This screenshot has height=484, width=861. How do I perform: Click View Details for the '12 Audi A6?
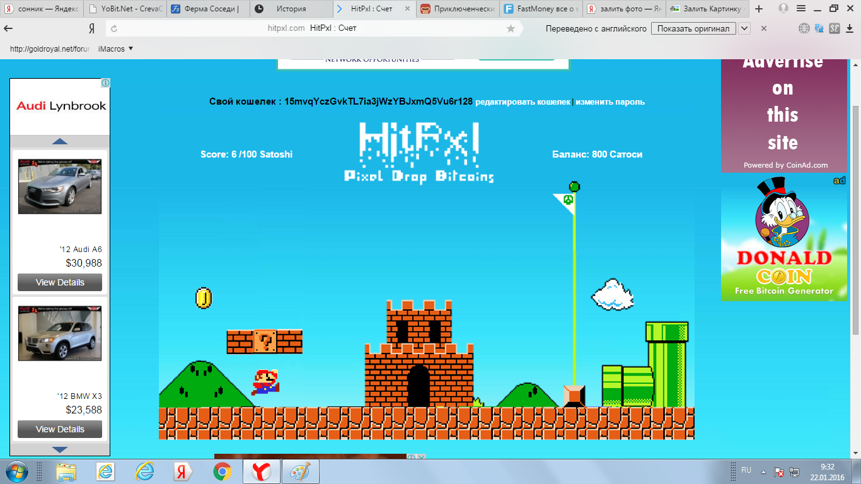(60, 282)
